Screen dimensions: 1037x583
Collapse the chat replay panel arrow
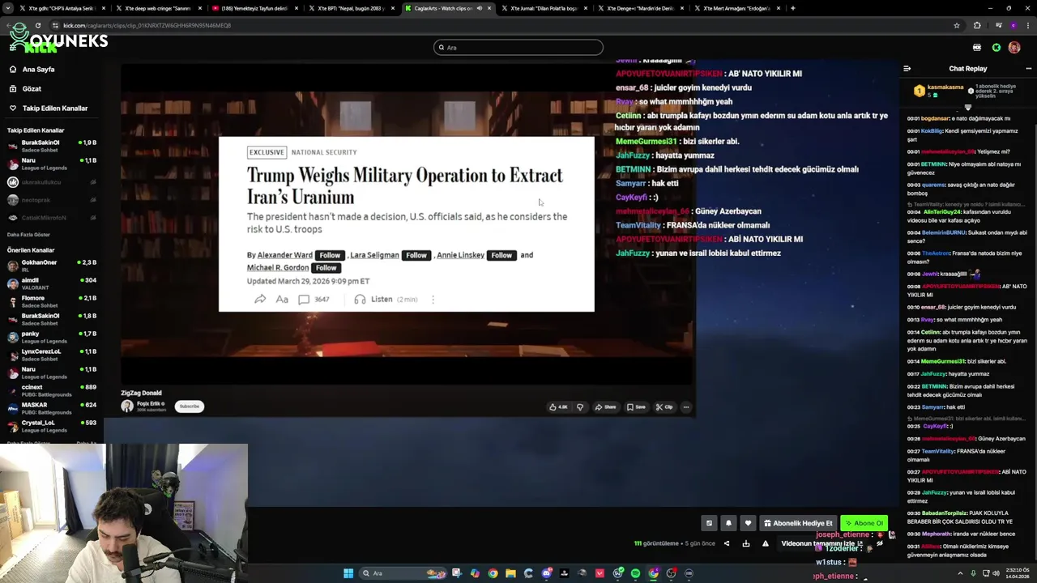(x=907, y=69)
